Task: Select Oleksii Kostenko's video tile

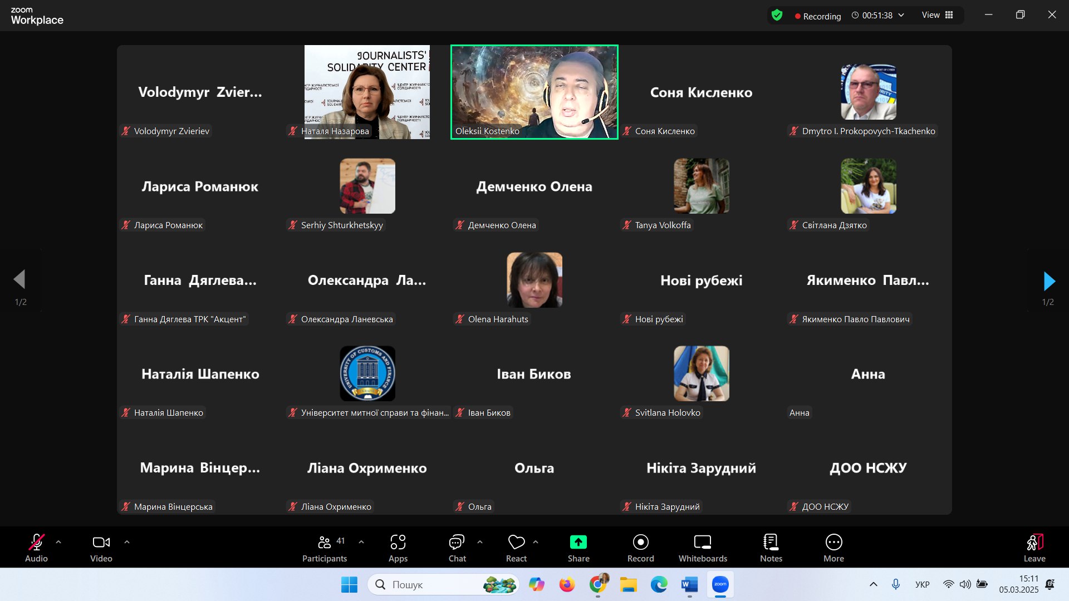Action: 534,92
